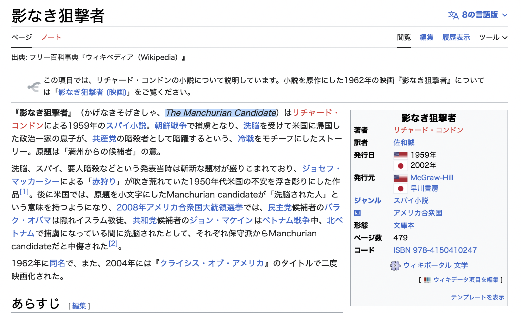Open the 国 label link in infobox
Viewport: 521px width, 313px height.
(x=358, y=213)
